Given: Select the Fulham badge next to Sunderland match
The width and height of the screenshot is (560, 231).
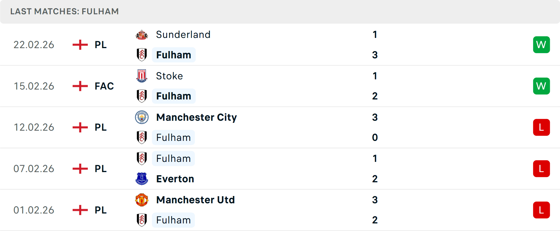Looking at the screenshot, I should (x=142, y=55).
